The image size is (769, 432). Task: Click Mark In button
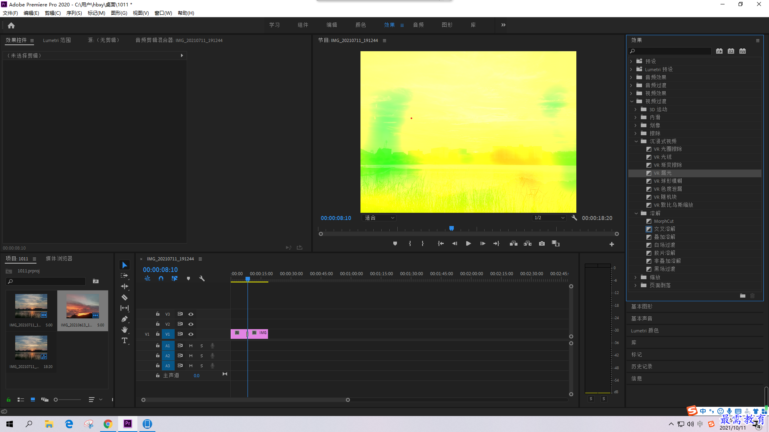[x=410, y=244]
